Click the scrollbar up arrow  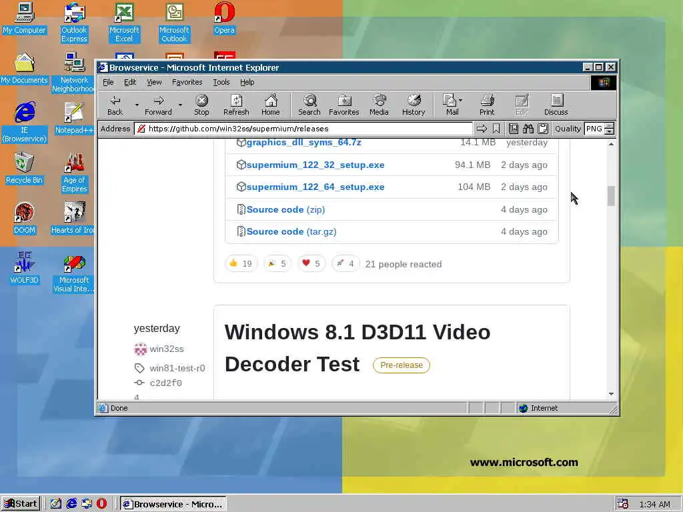[611, 144]
